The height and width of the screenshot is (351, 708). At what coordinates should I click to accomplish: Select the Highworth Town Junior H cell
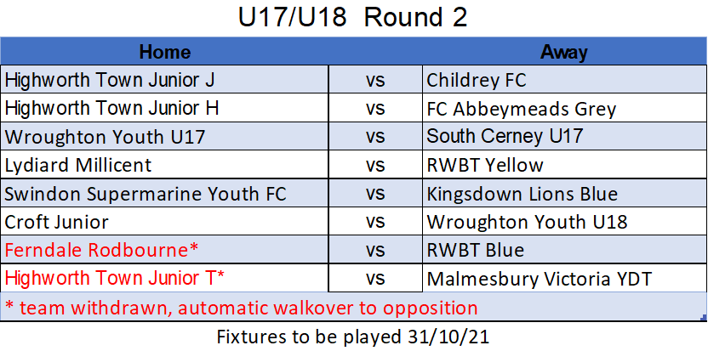(164, 108)
